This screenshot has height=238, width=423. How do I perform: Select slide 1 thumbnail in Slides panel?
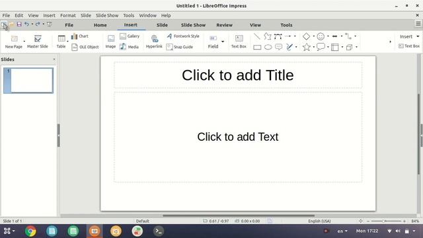(x=28, y=81)
